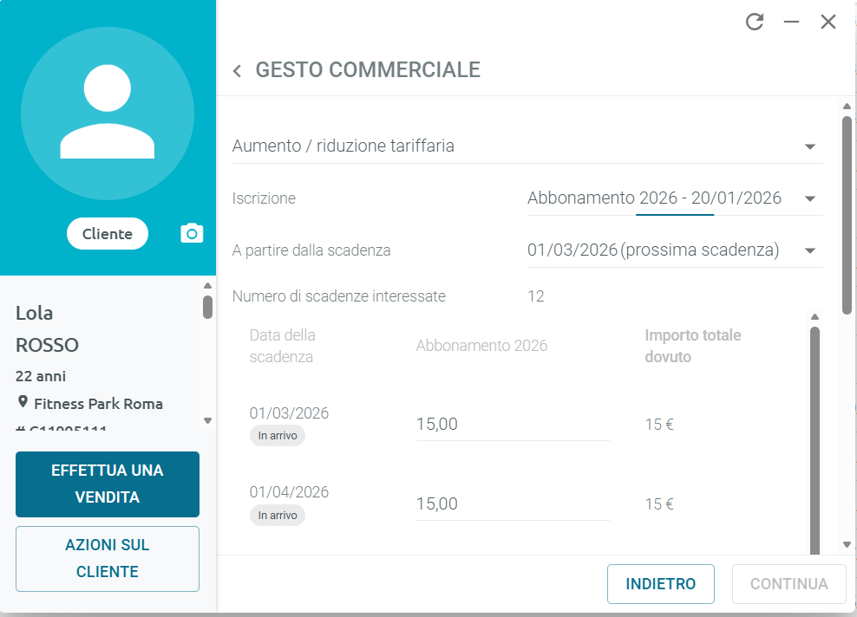Screen dimensions: 857x617
Task: Click the INDIETRO button
Action: [661, 584]
